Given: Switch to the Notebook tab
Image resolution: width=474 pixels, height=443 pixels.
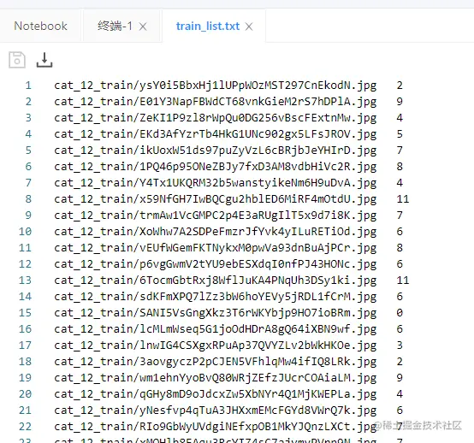Looking at the screenshot, I should coord(40,27).
